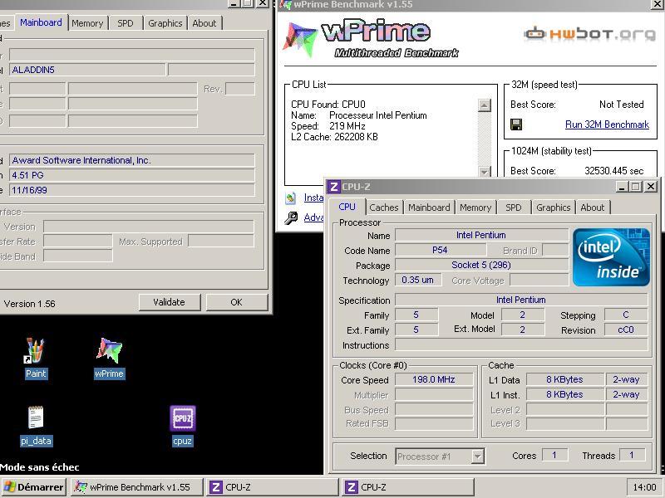This screenshot has height=498, width=665.
Task: Run the 32M Benchmark link
Action: pyautogui.click(x=607, y=124)
